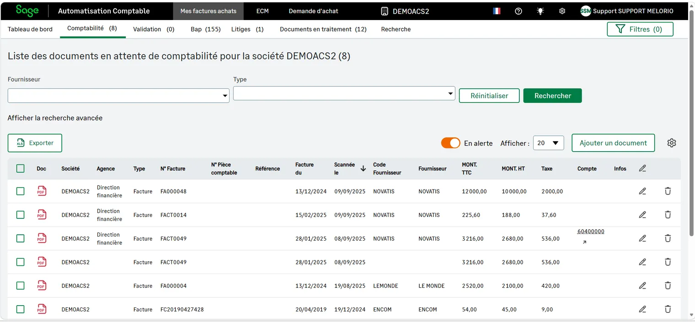Viewport: 695px width, 322px height.
Task: Click the French flag language icon
Action: 497,11
